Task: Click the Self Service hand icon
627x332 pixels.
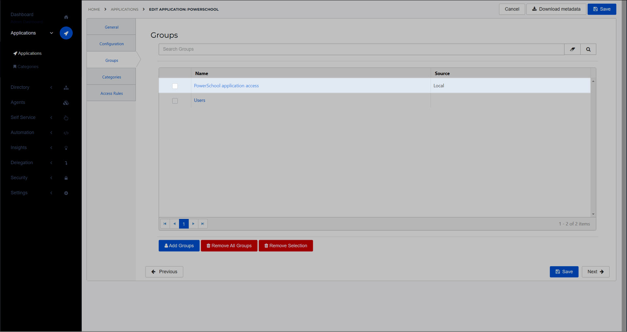Action: click(66, 118)
